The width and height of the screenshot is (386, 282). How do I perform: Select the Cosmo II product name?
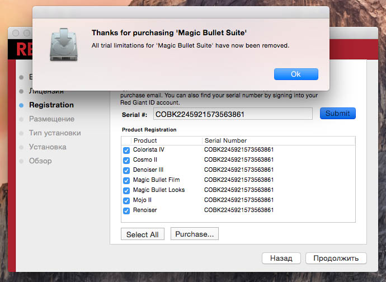[x=145, y=159]
